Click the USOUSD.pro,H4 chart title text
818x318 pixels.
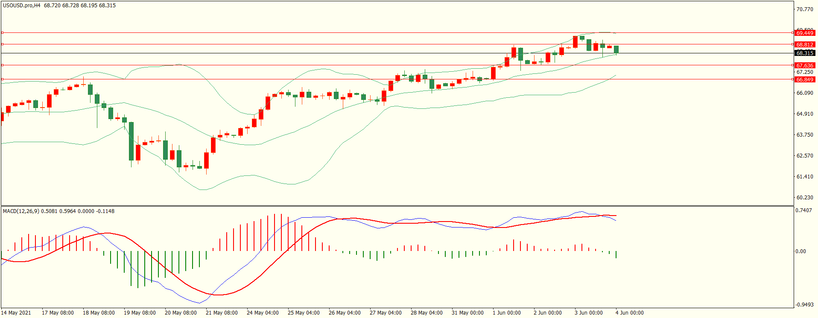point(21,6)
